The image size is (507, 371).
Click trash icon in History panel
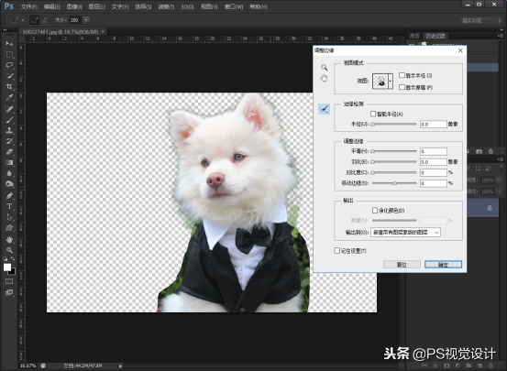tap(490, 151)
